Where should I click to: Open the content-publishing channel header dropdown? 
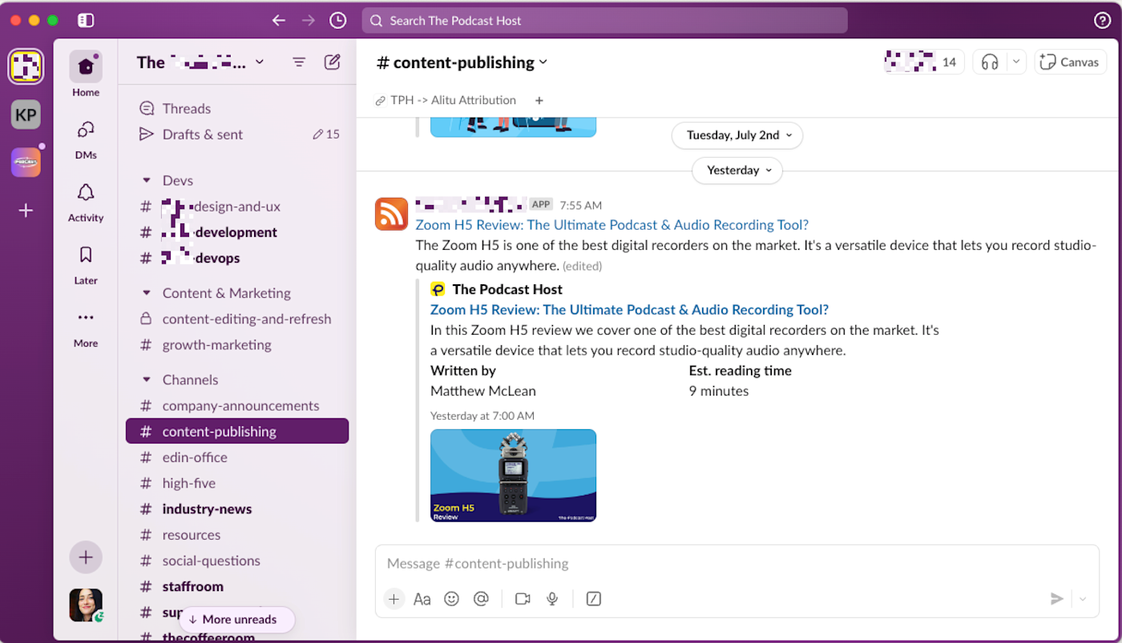pos(462,62)
